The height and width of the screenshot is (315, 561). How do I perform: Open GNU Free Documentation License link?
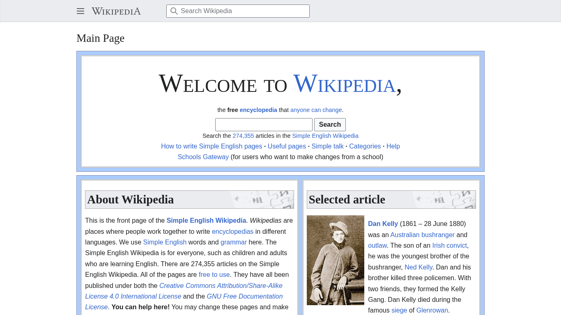coord(184,301)
